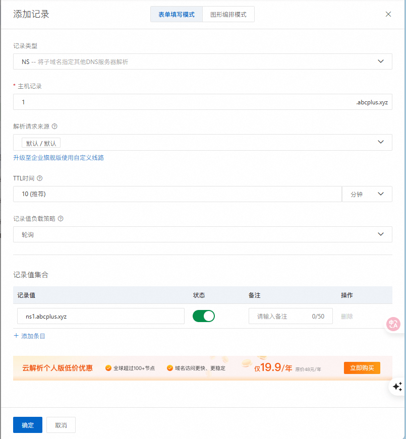Toggle the record value status switch

coord(204,316)
